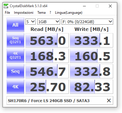The height and width of the screenshot is (113, 122).
Task: Open the test size dropdown showing 1GiB
Action: (49, 22)
